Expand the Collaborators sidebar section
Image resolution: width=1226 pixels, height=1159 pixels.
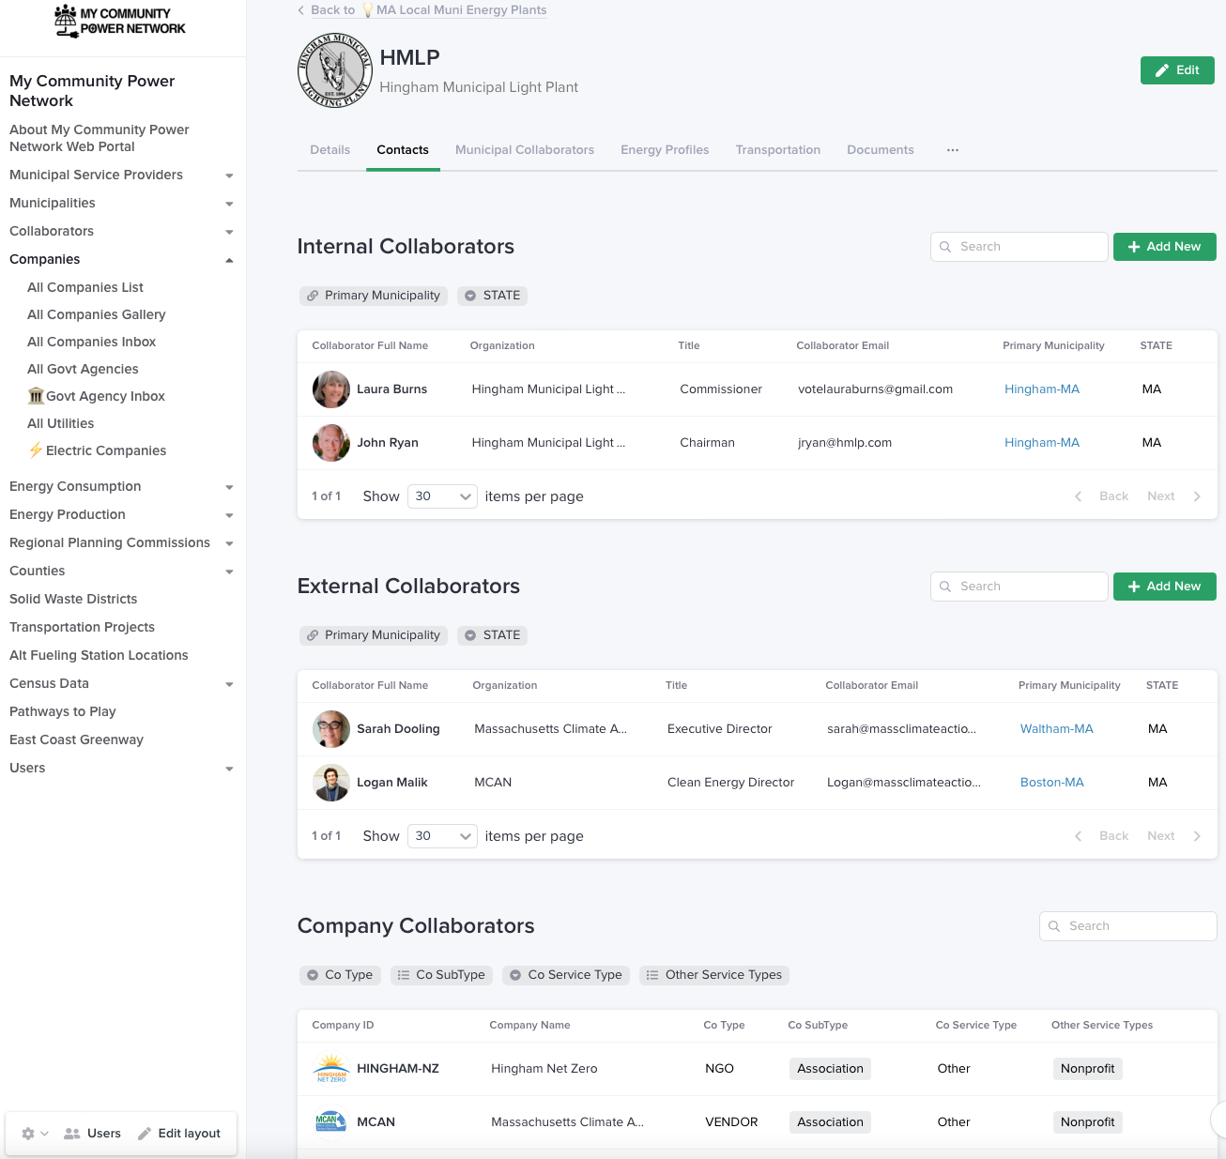point(229,232)
